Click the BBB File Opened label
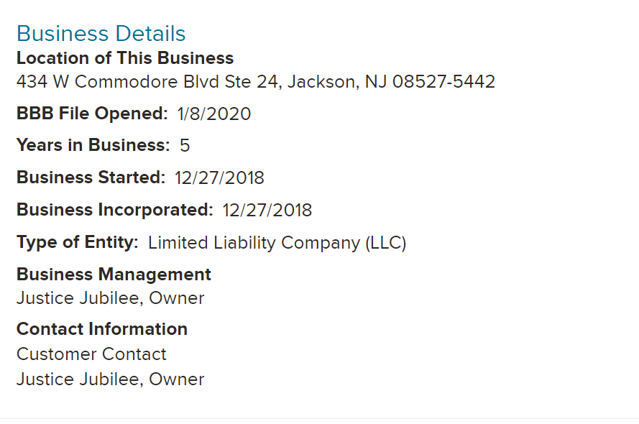 (92, 114)
